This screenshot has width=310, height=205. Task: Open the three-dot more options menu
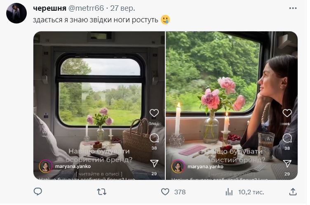293,8
